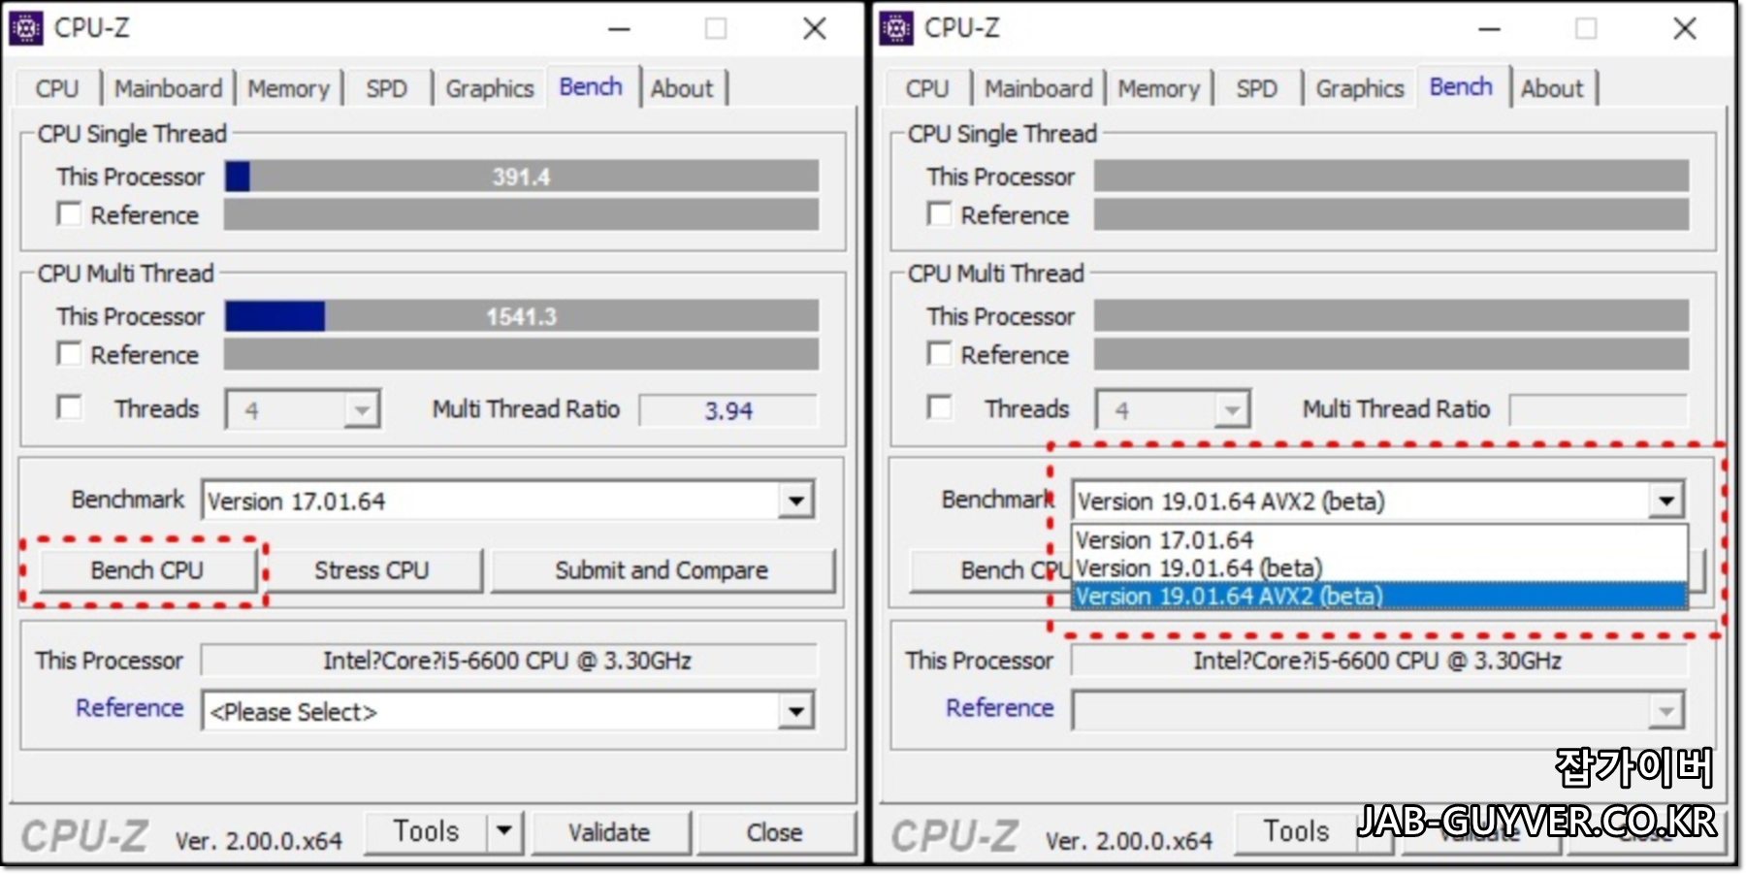This screenshot has width=1746, height=874.
Task: Click Stress CPU button in left window
Action: (372, 570)
